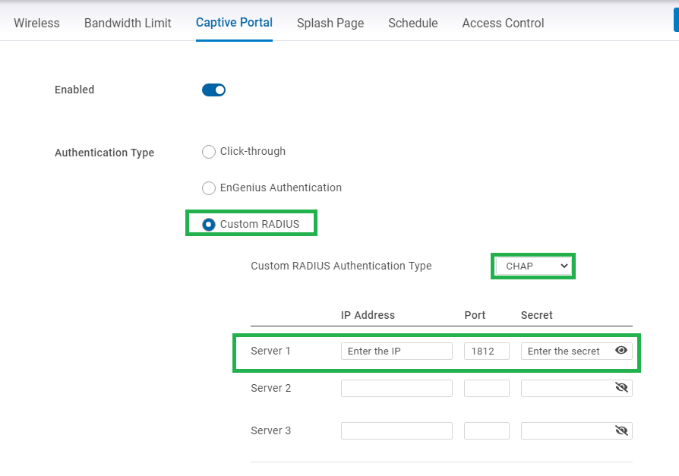The height and width of the screenshot is (476, 679).
Task: Disable the Captive Portal Enabled switch
Action: [x=213, y=90]
